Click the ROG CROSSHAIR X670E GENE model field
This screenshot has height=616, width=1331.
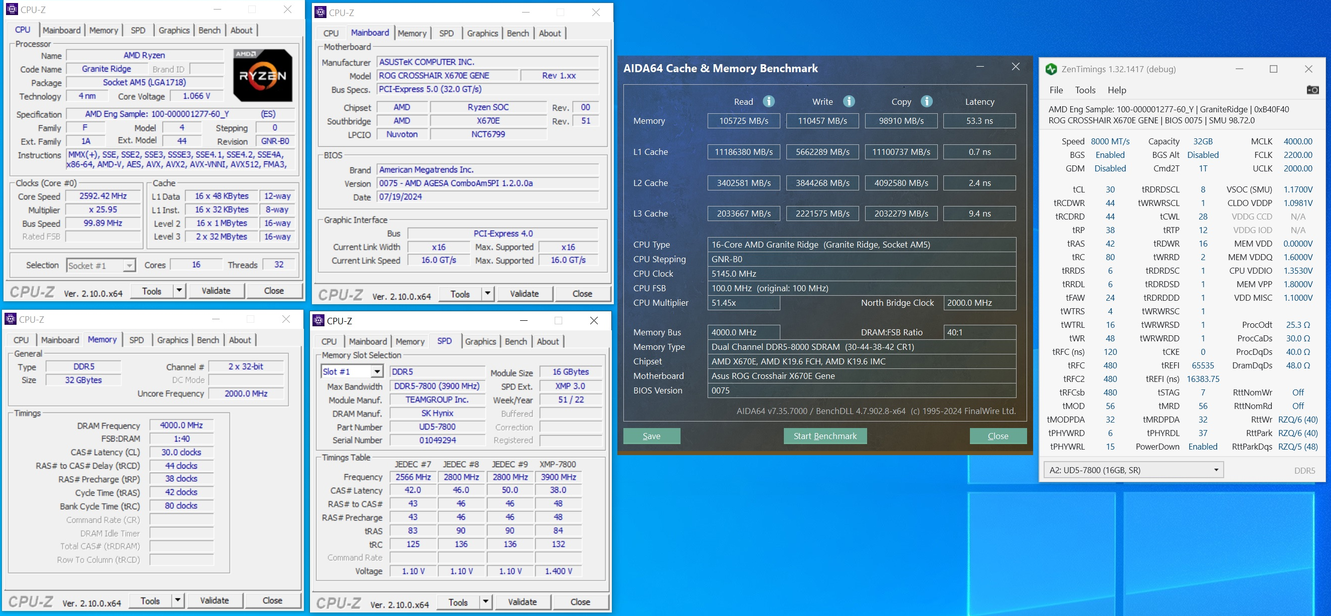(x=447, y=75)
